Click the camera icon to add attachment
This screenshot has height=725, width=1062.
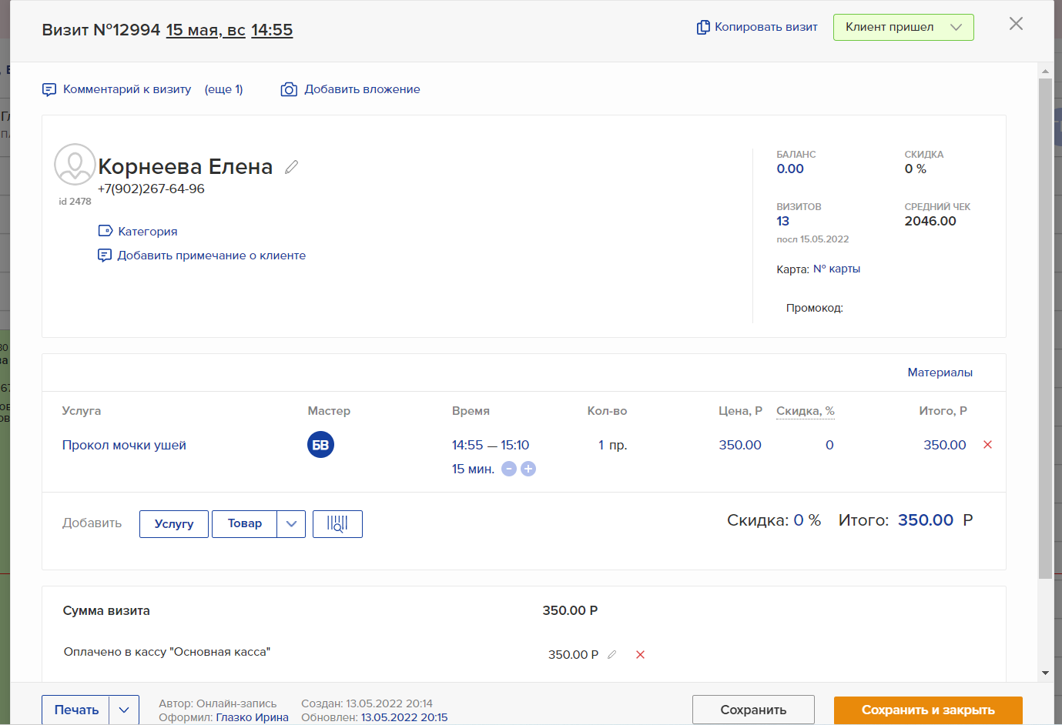click(289, 90)
